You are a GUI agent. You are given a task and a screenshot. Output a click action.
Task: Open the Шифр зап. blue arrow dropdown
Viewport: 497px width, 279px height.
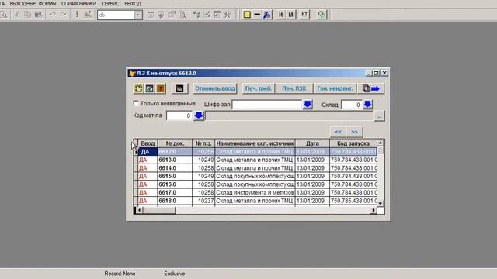tap(308, 105)
